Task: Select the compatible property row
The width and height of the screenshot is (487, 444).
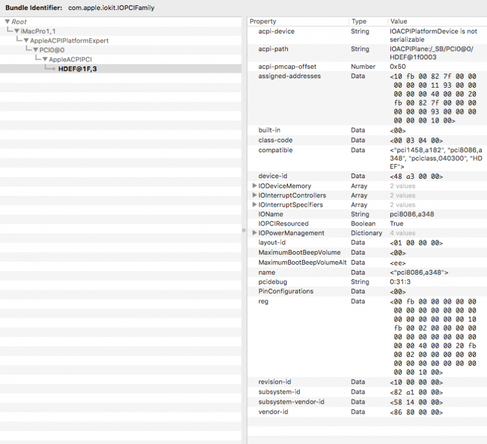Action: 367,158
